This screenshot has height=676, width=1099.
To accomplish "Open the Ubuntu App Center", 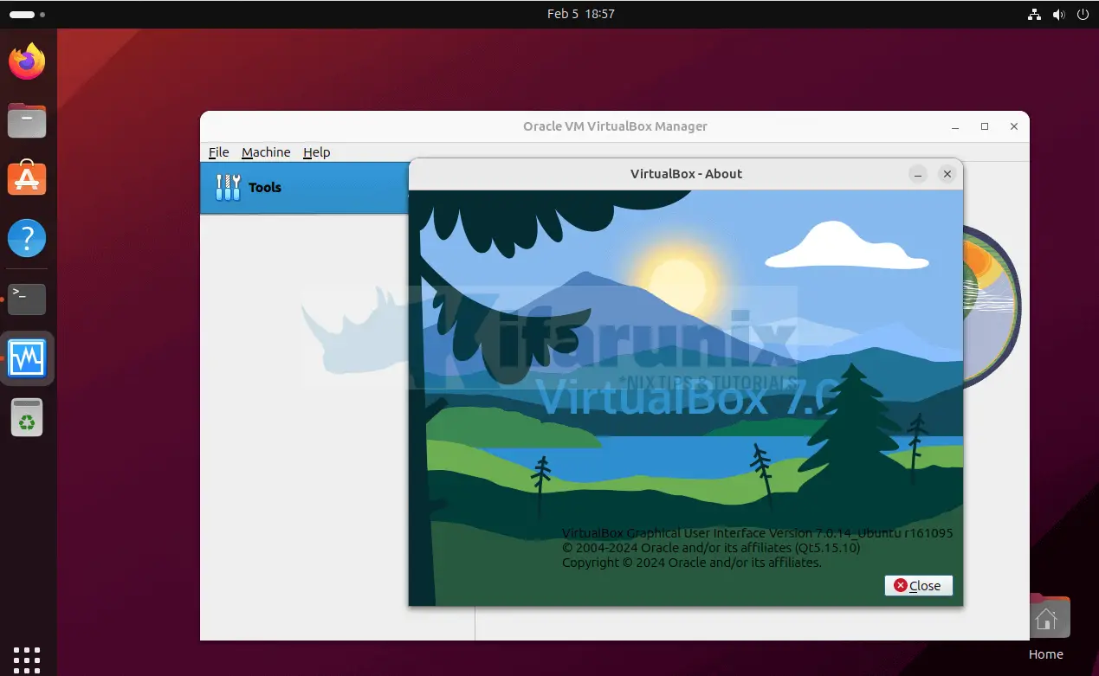I will (27, 179).
